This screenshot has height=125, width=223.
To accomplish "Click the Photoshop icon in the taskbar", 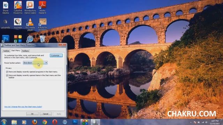I will point(75,122).
